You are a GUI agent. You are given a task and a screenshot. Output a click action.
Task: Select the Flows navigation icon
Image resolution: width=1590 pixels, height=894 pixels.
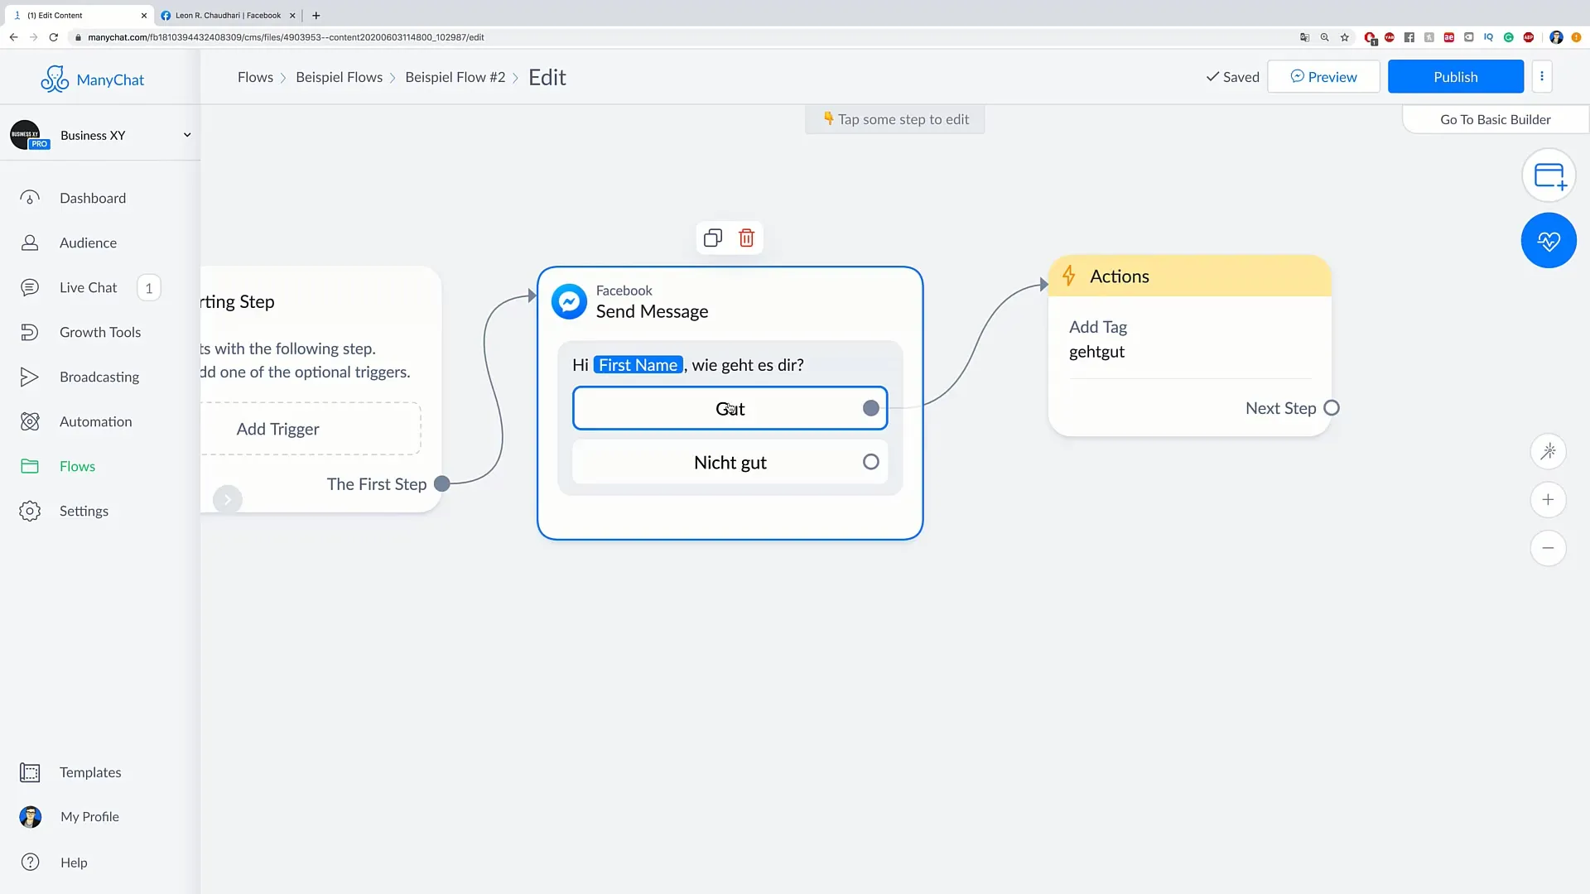[30, 466]
